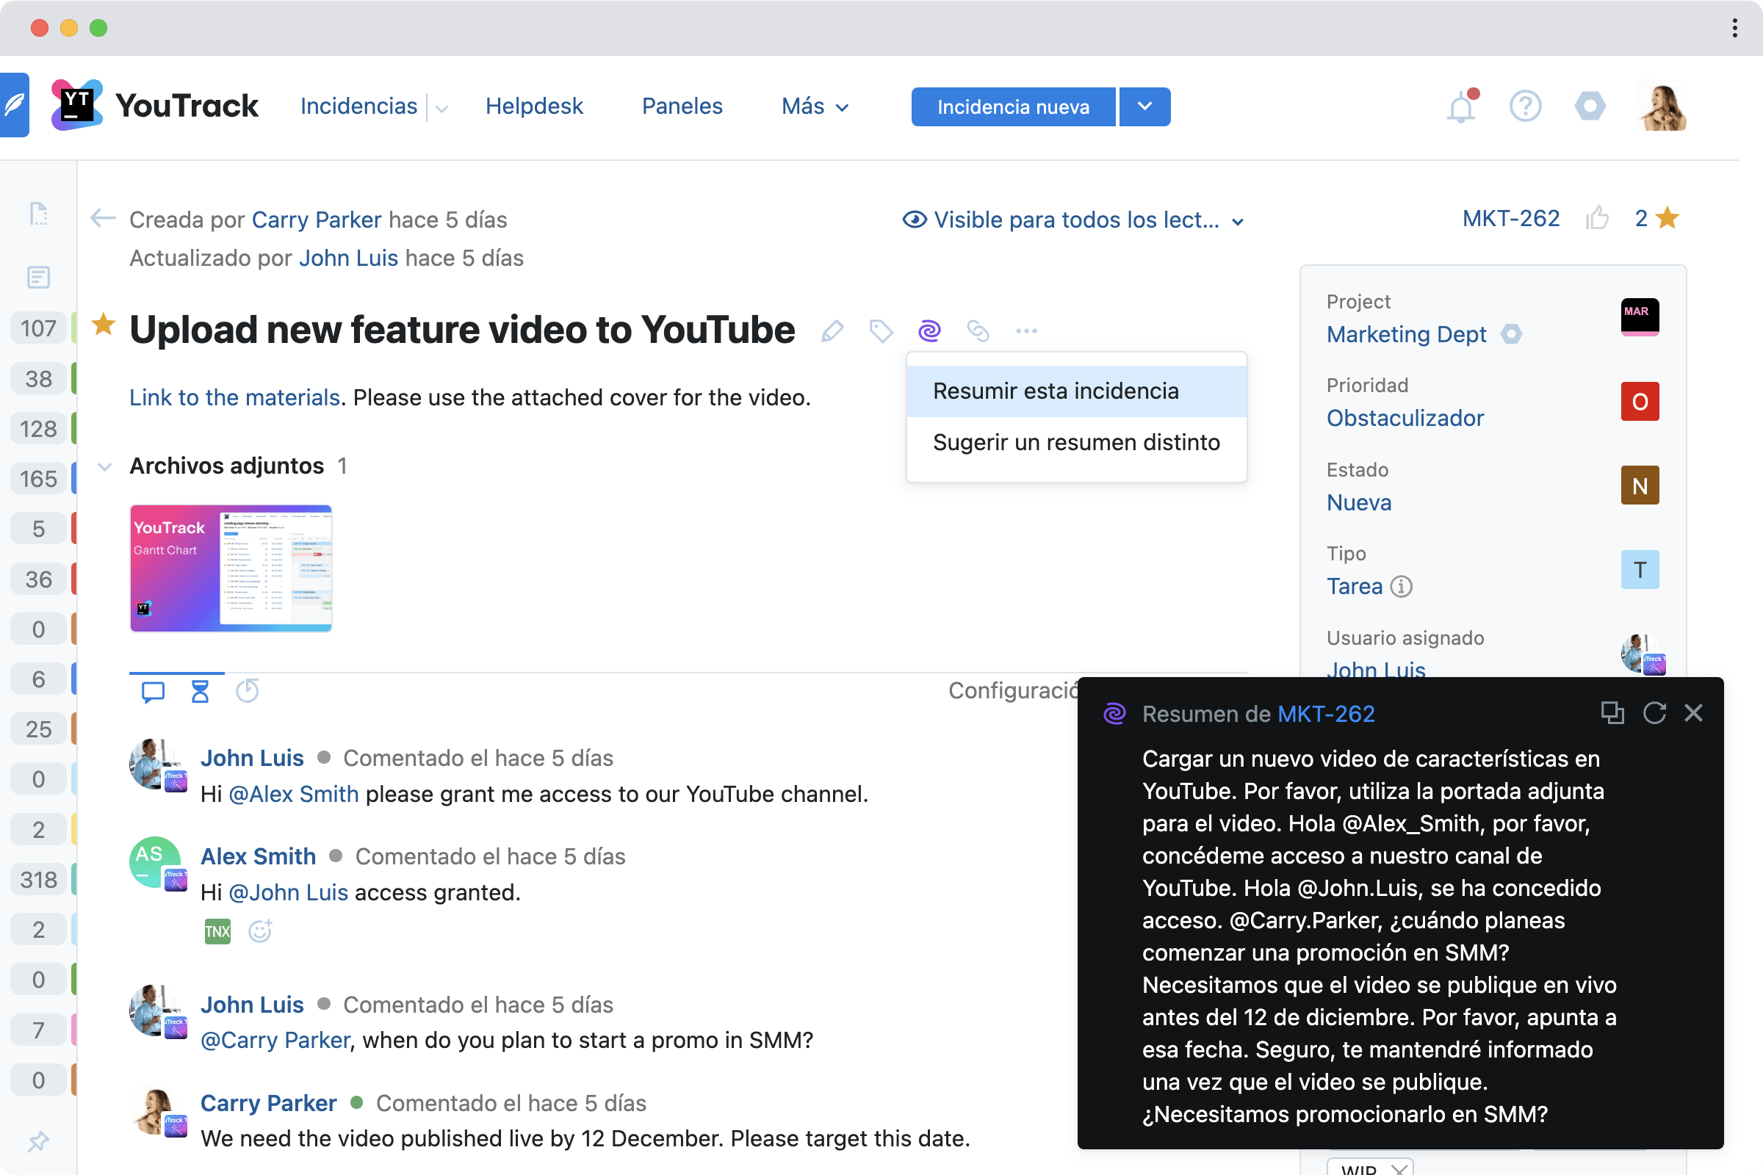Viewport: 1763px width, 1175px height.
Task: Switch to the spent time hourglass icon
Action: (x=199, y=691)
